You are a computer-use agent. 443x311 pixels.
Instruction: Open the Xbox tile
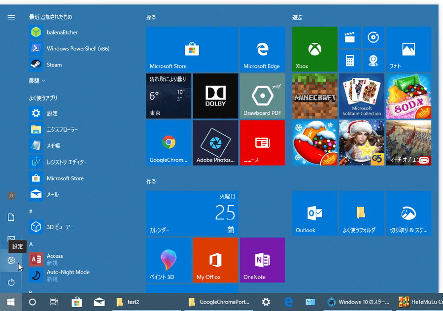point(315,49)
